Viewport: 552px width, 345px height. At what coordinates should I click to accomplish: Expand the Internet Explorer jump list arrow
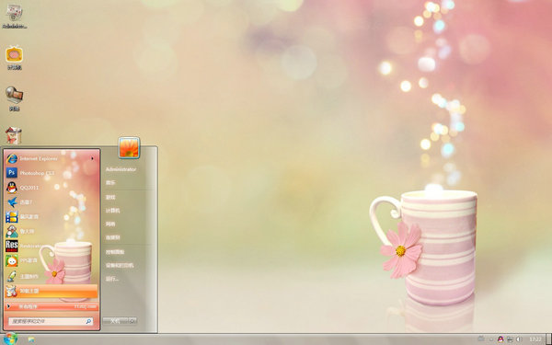click(x=92, y=159)
